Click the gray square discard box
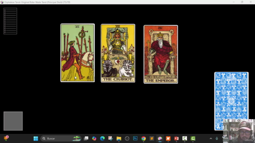Screen dimensions: 255x143 pyautogui.click(x=13, y=121)
